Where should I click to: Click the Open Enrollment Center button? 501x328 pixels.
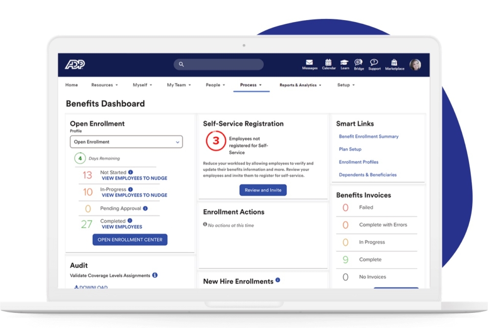130,240
